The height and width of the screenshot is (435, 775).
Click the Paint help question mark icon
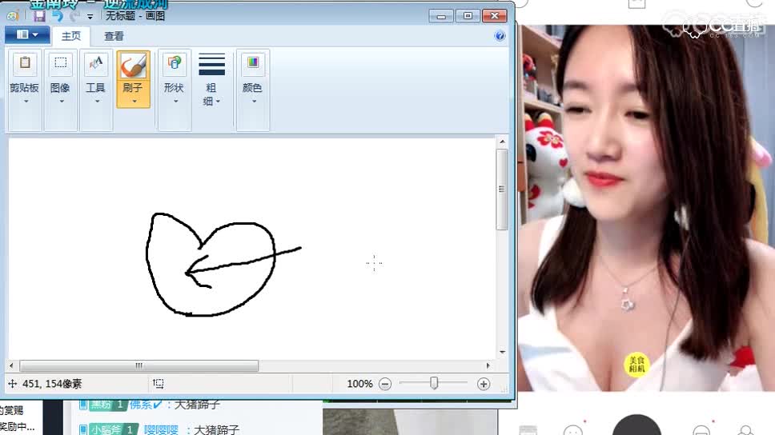coord(500,35)
